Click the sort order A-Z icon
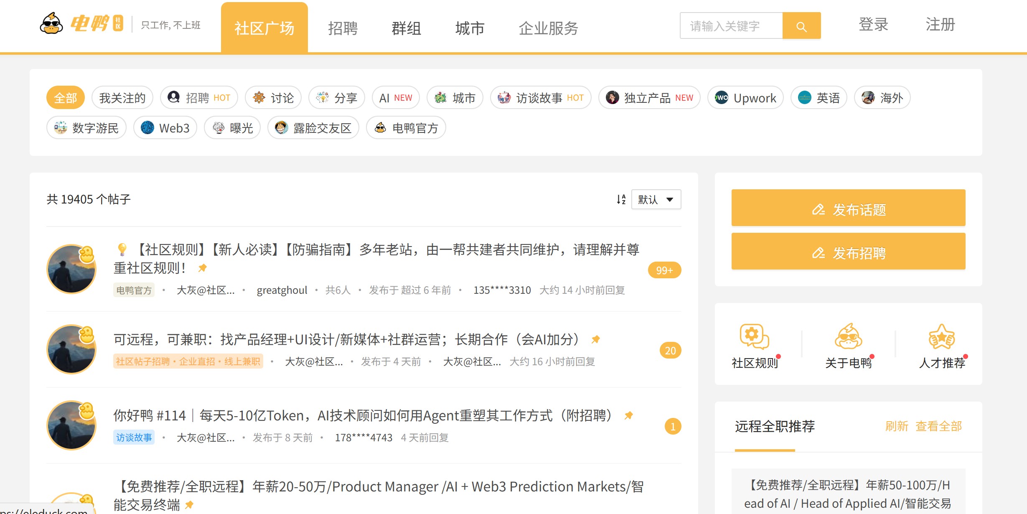 621,199
